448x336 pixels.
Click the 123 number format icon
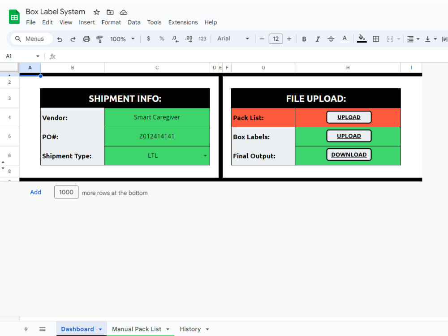point(202,39)
